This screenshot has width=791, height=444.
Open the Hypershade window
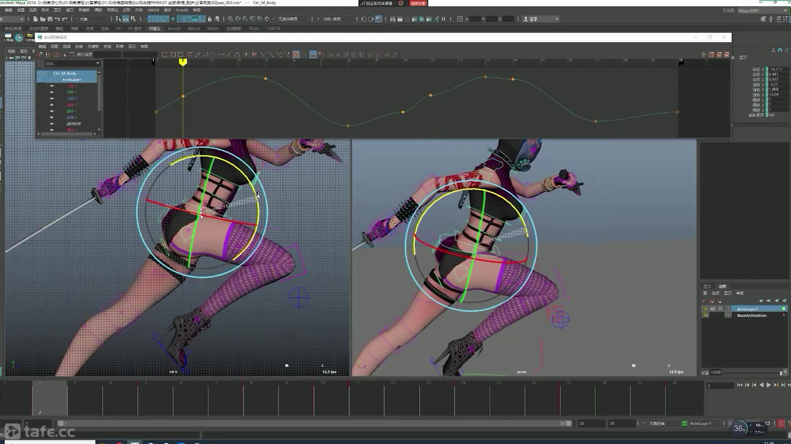pyautogui.click(x=421, y=19)
